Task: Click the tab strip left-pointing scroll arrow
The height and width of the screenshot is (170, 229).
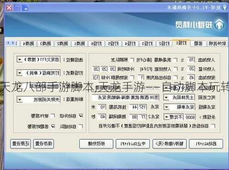Action: coord(8,43)
